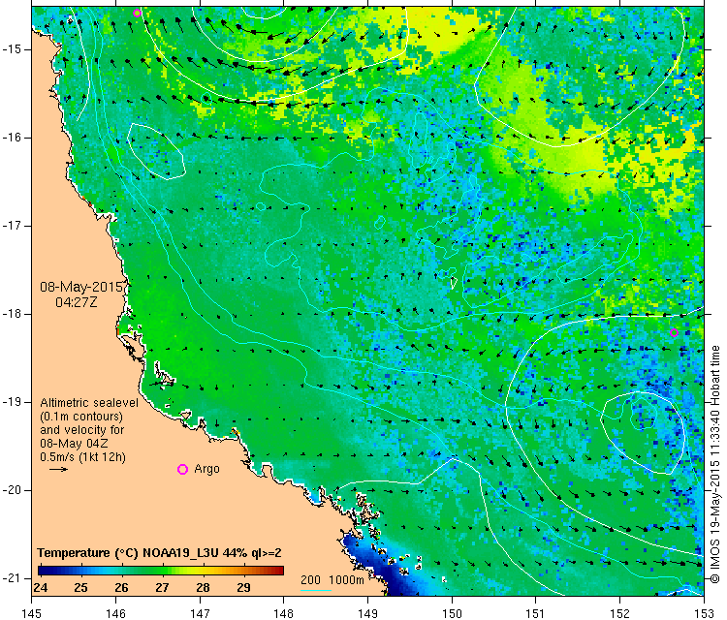This screenshot has width=727, height=620.
Task: Click the '08-May 04Z' text in the caption
Action: pyautogui.click(x=75, y=443)
